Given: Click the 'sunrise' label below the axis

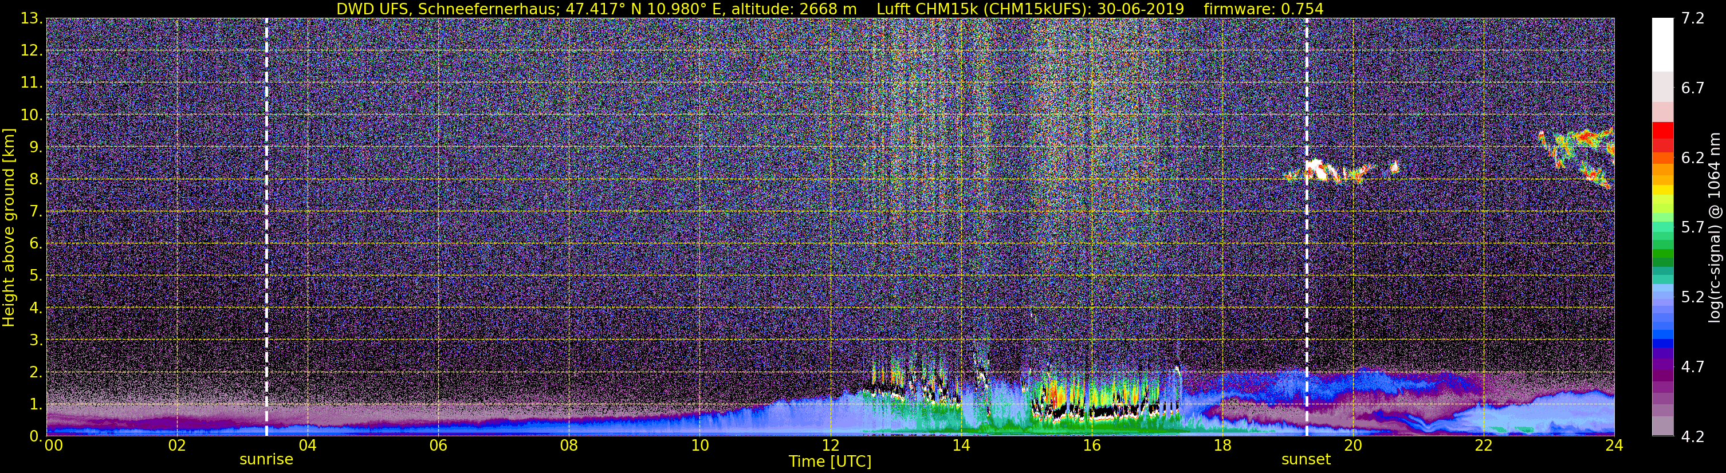Looking at the screenshot, I should tap(267, 460).
